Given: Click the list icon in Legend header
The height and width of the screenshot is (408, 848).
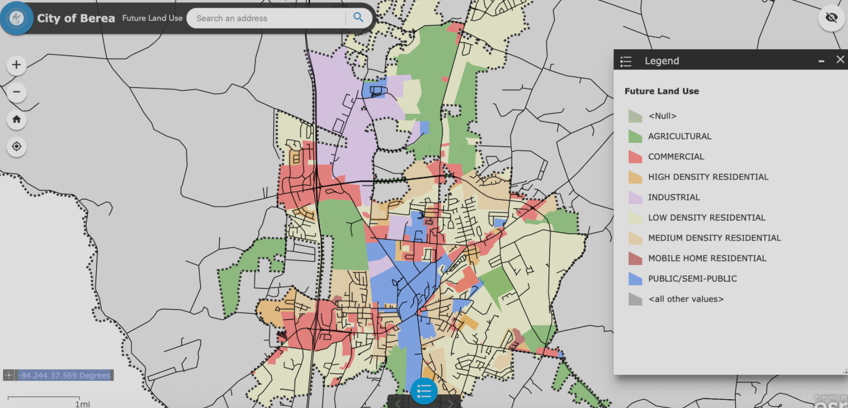Looking at the screenshot, I should coord(626,61).
